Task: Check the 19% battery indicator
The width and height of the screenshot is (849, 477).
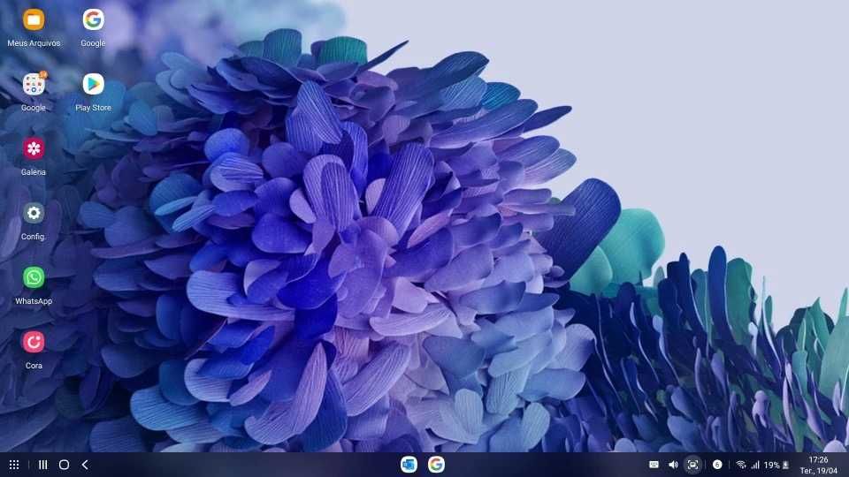Action: (776, 465)
